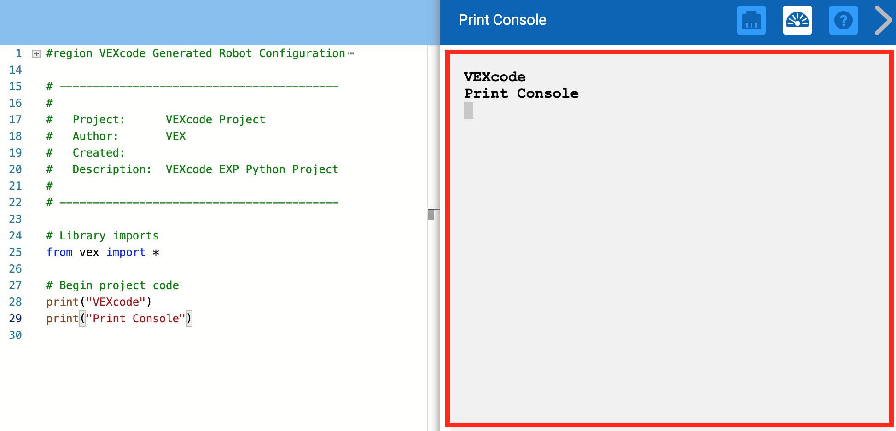The height and width of the screenshot is (431, 896).
Task: Select line number 1 in the gutter
Action: coord(18,53)
